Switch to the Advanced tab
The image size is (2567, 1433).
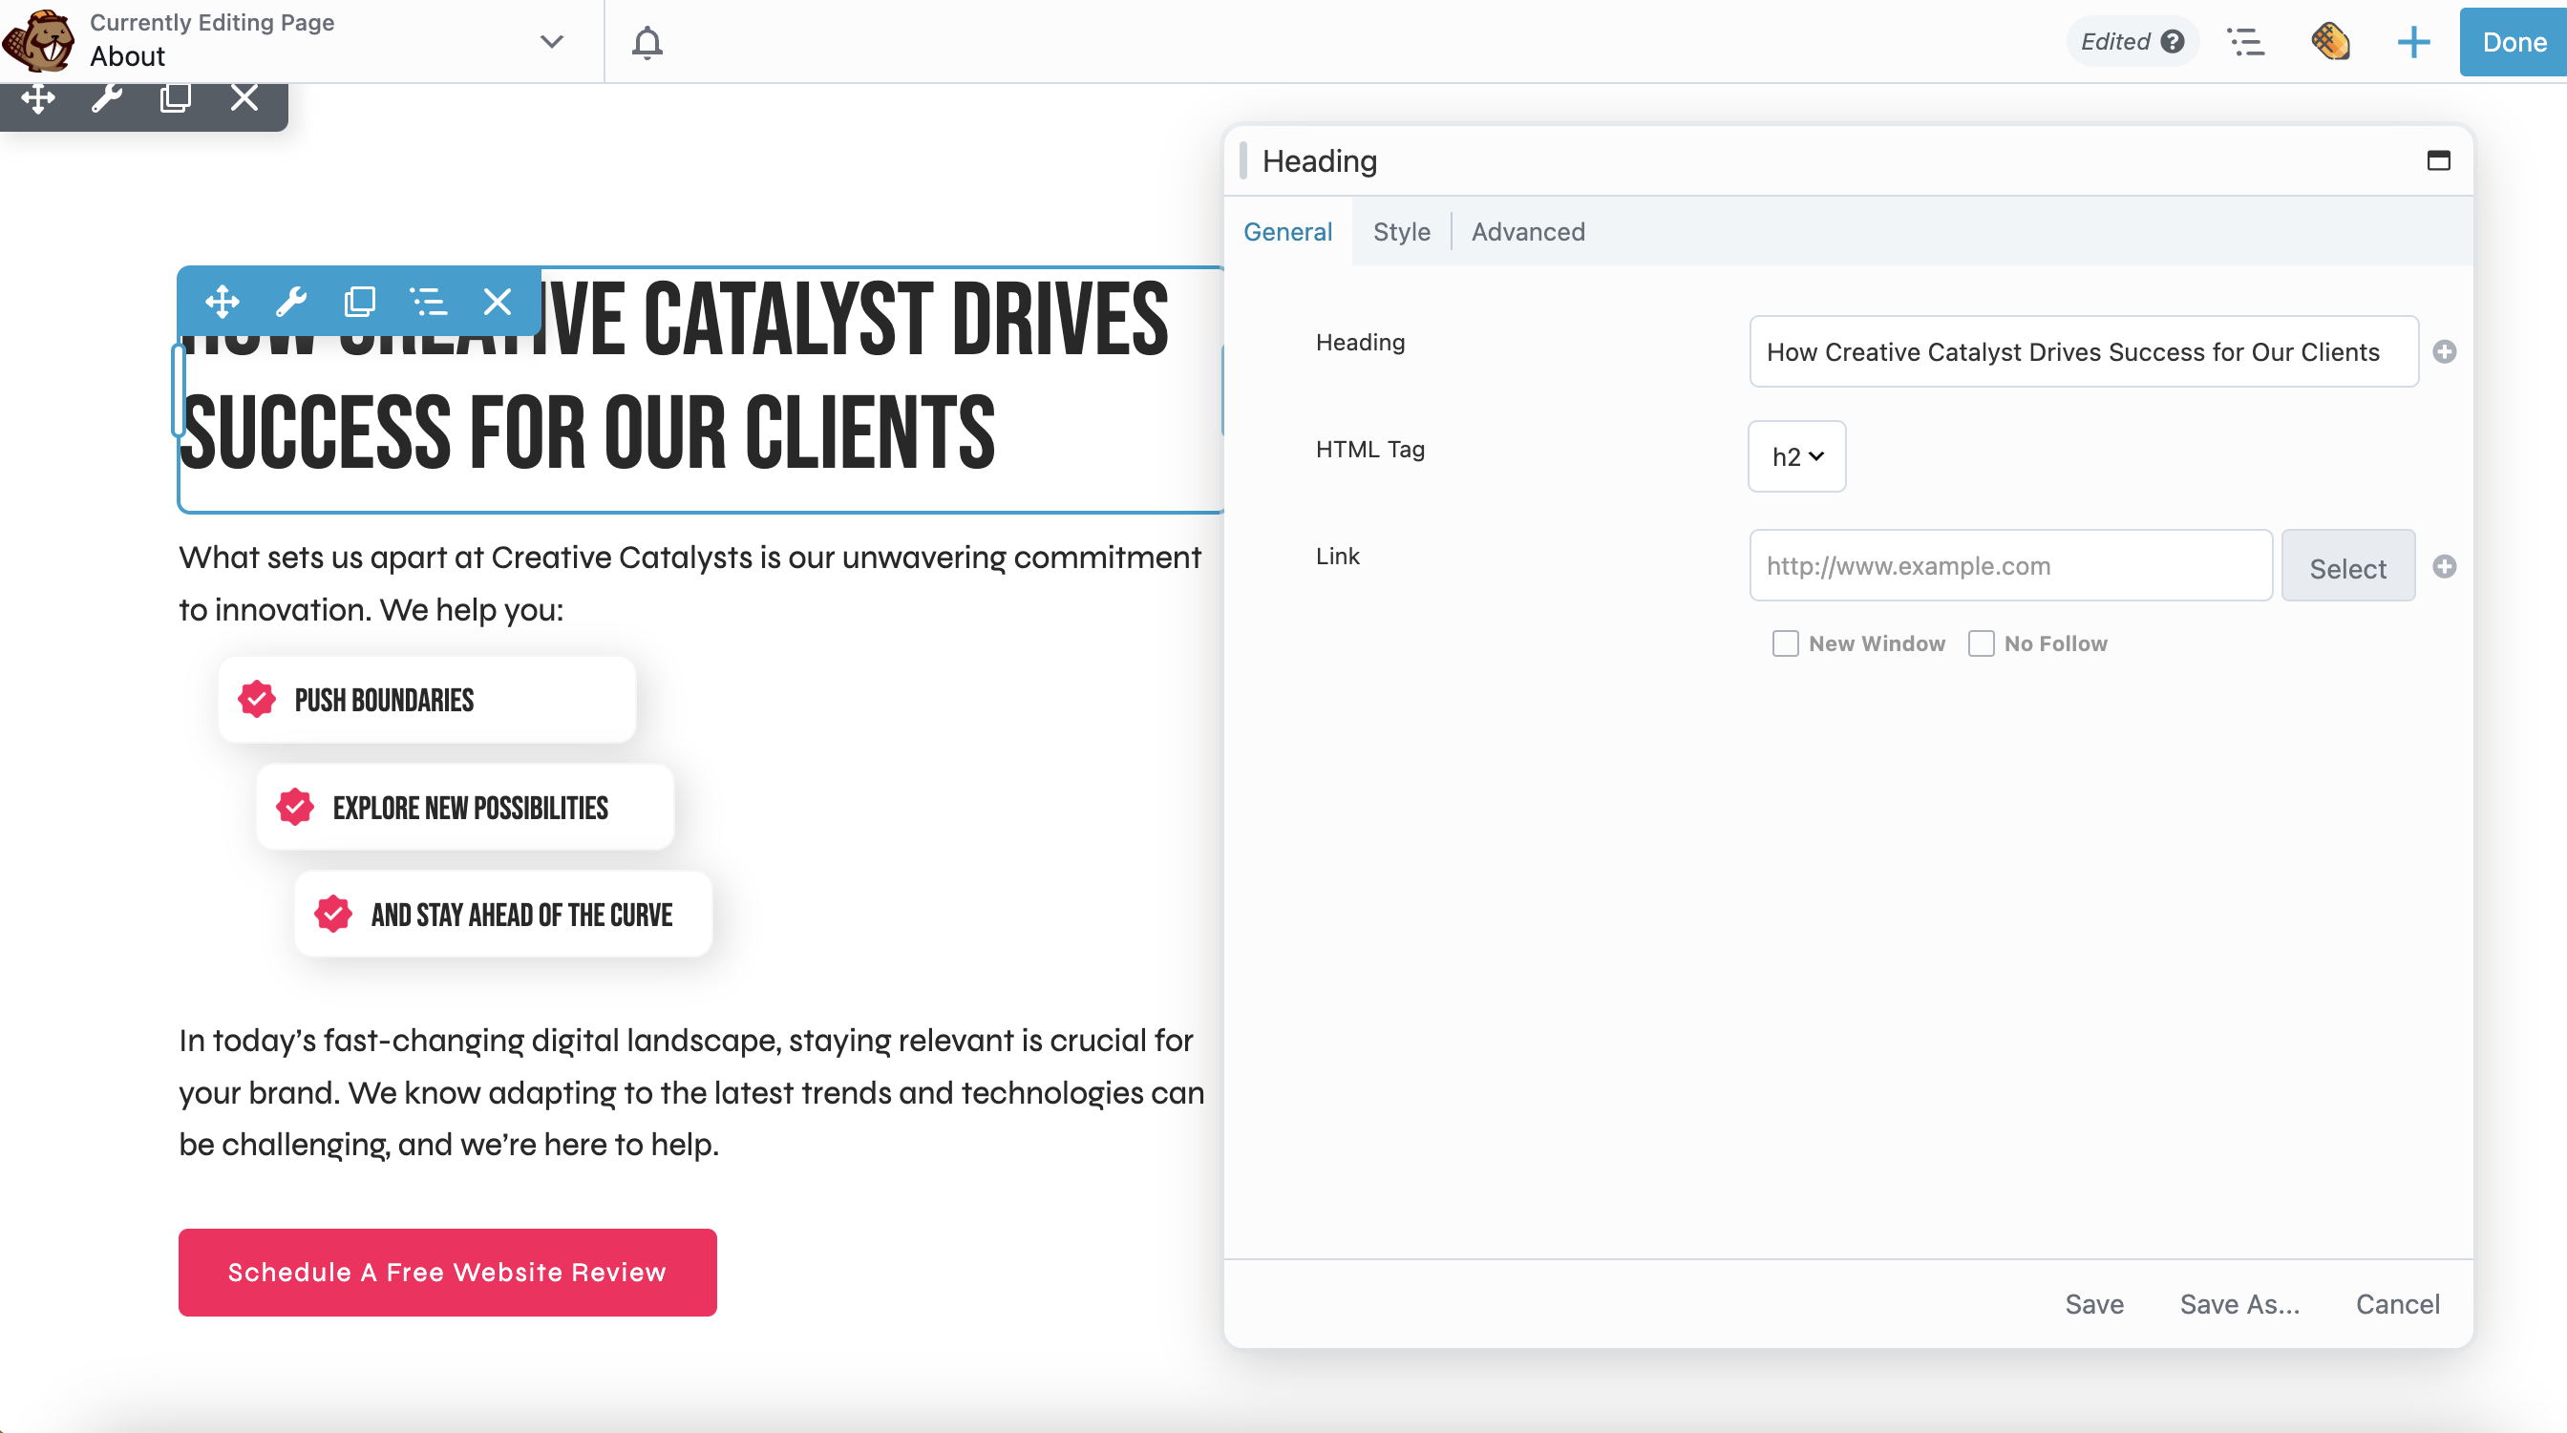tap(1527, 231)
